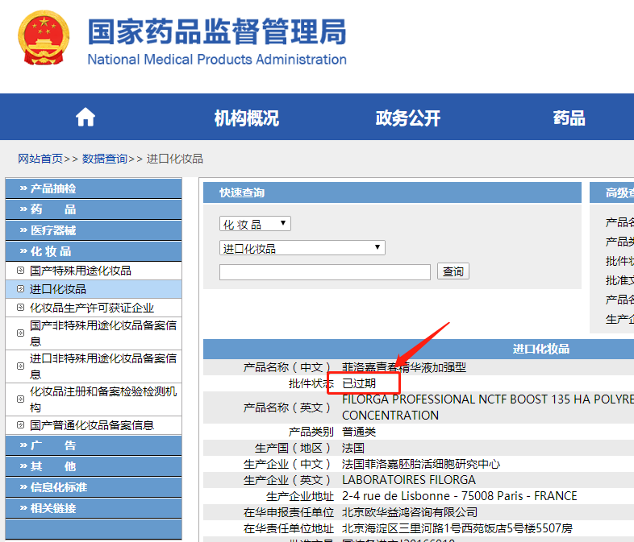Viewport: 634px width, 542px height.
Task: Click the 快速查询 panel header
Action: click(x=392, y=192)
